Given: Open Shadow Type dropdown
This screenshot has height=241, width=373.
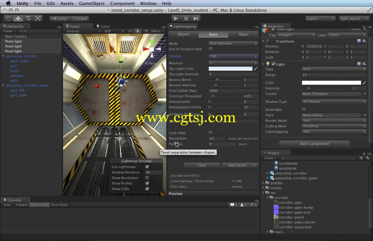Looking at the screenshot, I should click(334, 101).
